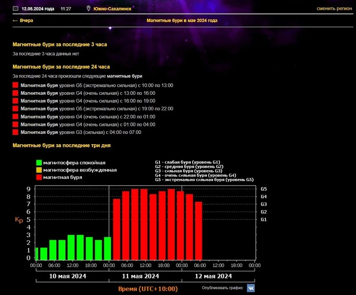This screenshot has height=295, width=356.
Task: Click green 'магнитосфера спокойная' legend swatch
Action: click(39, 163)
